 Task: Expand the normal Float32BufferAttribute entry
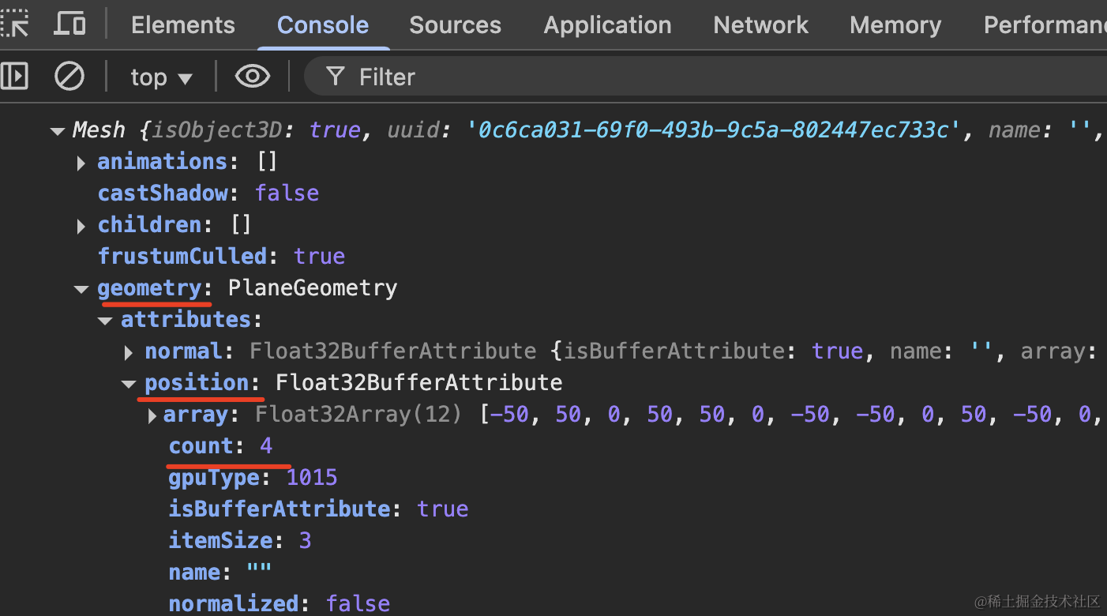click(129, 352)
